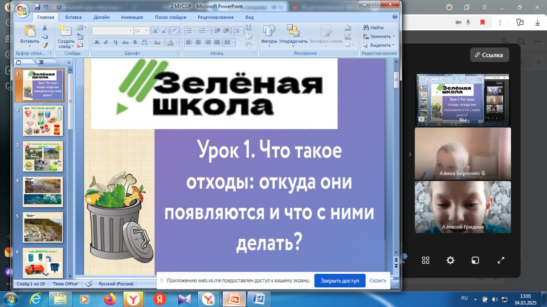Increase font size with larger A
547x307 pixels.
tap(156, 31)
